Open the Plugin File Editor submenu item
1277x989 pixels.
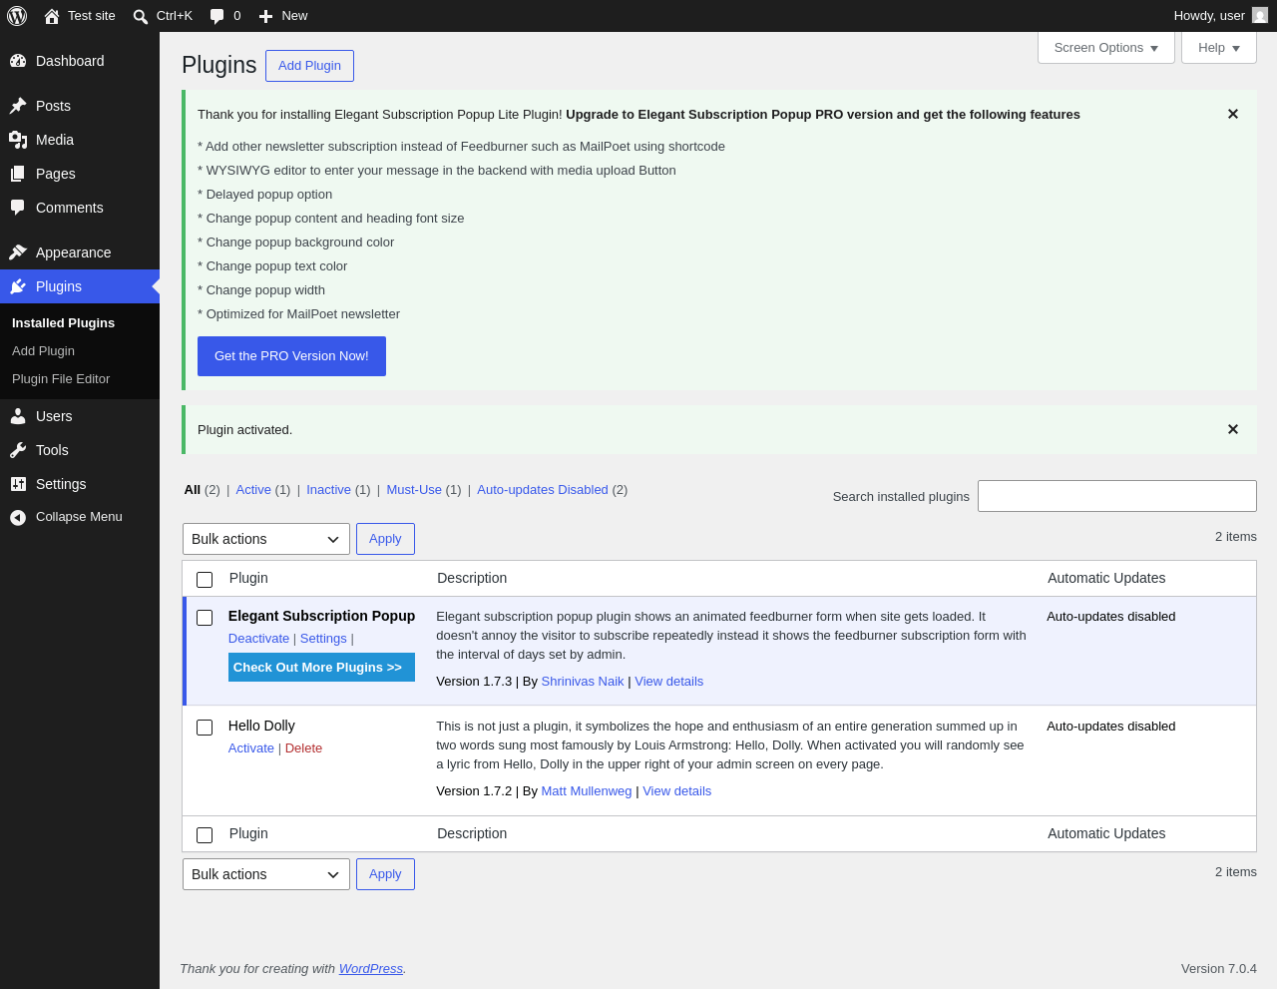[x=61, y=379]
